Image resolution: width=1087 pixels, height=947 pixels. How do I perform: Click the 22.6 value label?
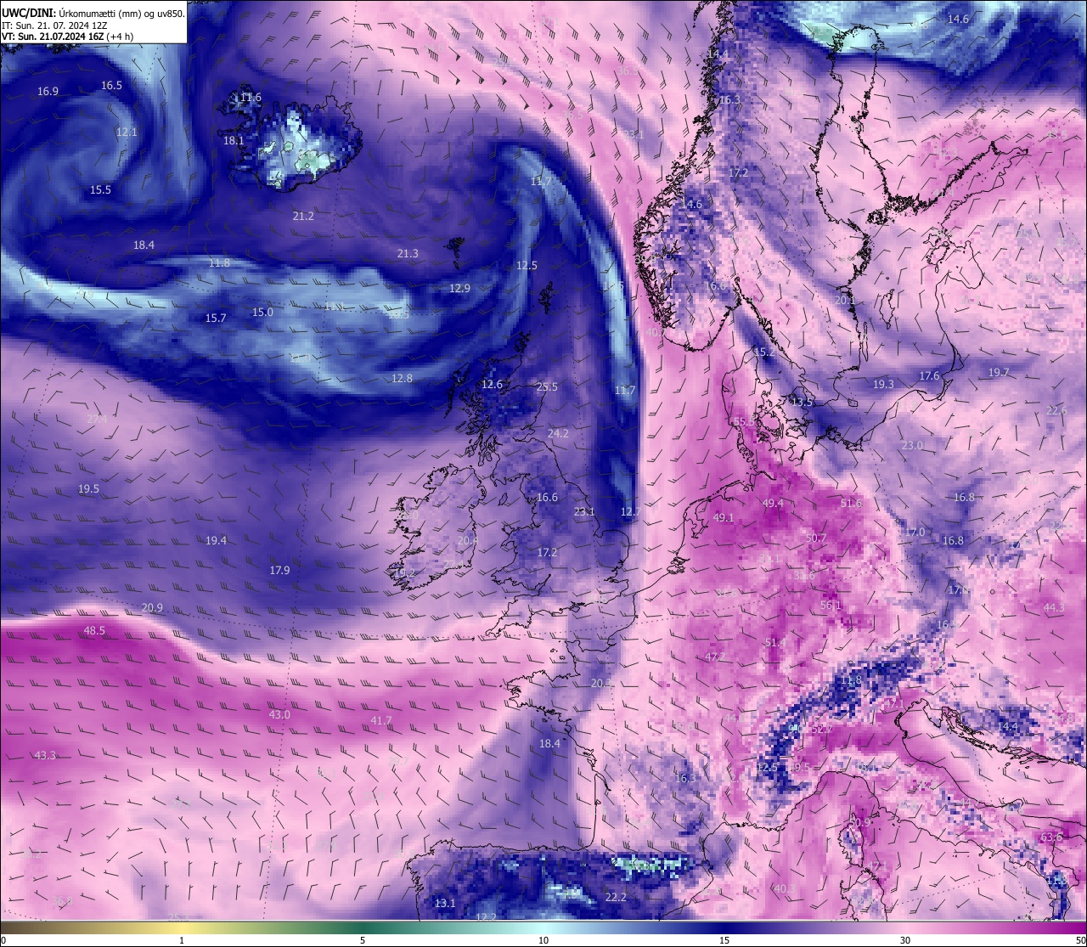pyautogui.click(x=1056, y=411)
